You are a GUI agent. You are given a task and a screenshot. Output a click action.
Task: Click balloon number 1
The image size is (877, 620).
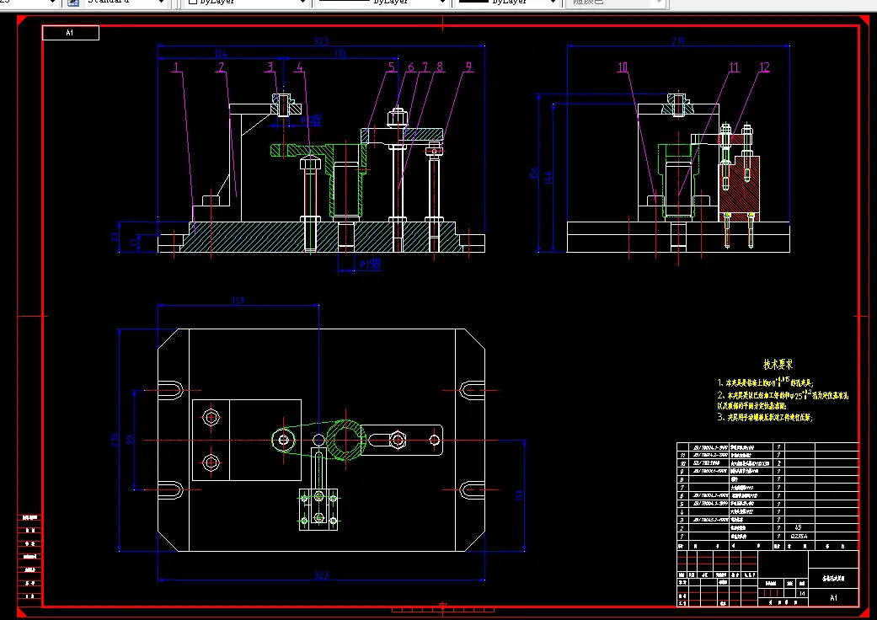pos(176,67)
